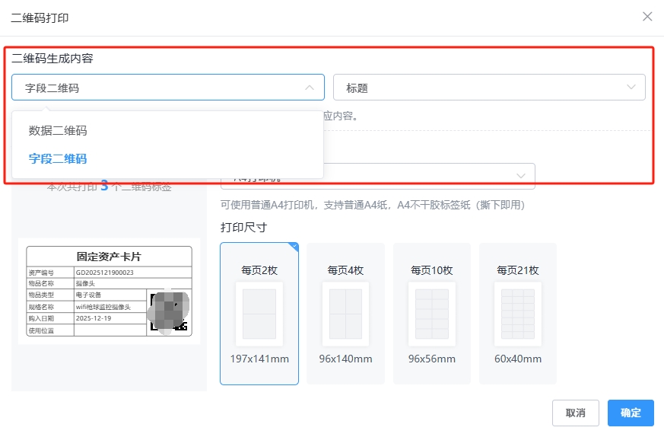
Task: Choose 数据二维码 from the dropdown list
Action: (x=58, y=131)
